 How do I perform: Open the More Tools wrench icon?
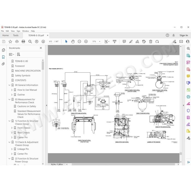click(188, 138)
